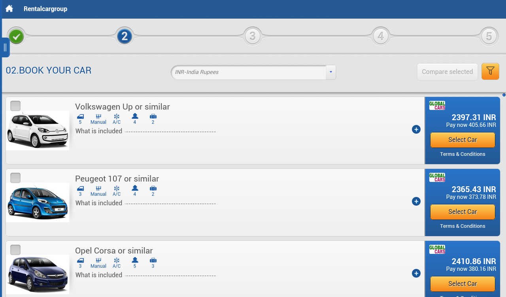The width and height of the screenshot is (506, 297).
Task: Open Terms & Conditions for Volkswagen Up
Action: (x=463, y=154)
